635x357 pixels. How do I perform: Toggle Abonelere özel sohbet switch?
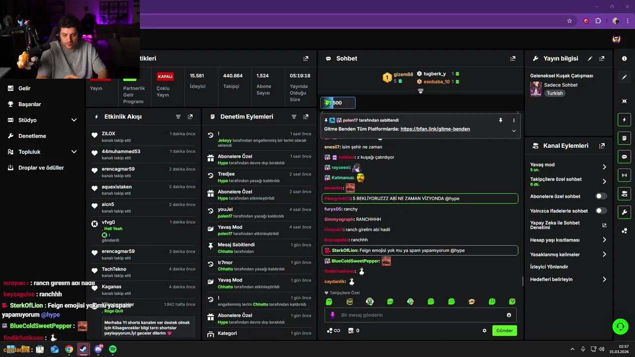coord(601,196)
